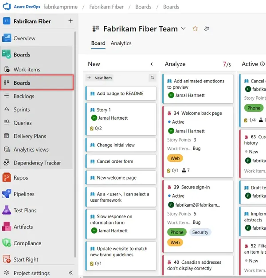Viewport: 266px width, 278px height.
Task: Click the Analyze column WIP count 7/5
Action: tap(227, 64)
